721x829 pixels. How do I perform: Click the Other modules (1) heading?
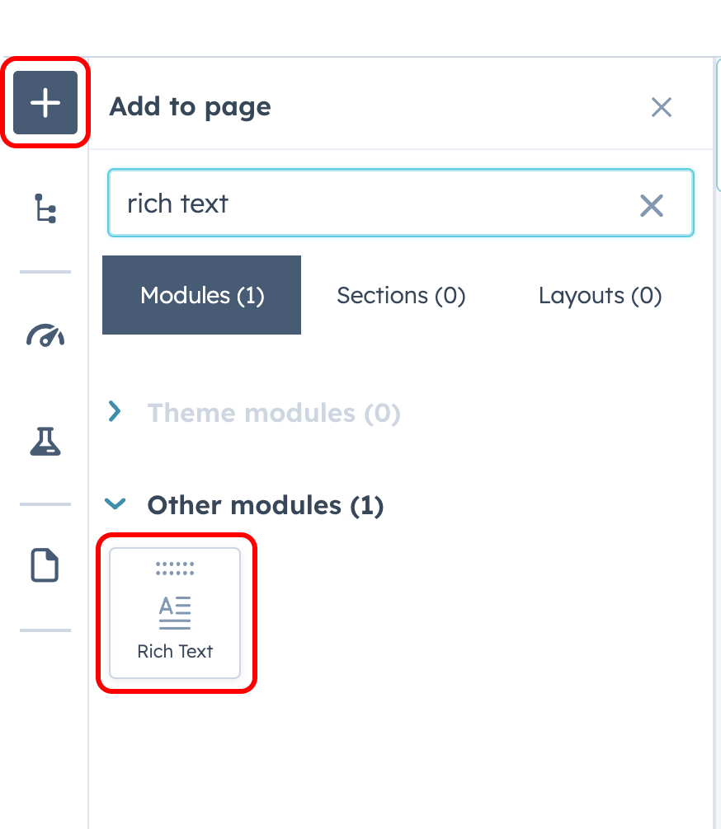(x=265, y=505)
